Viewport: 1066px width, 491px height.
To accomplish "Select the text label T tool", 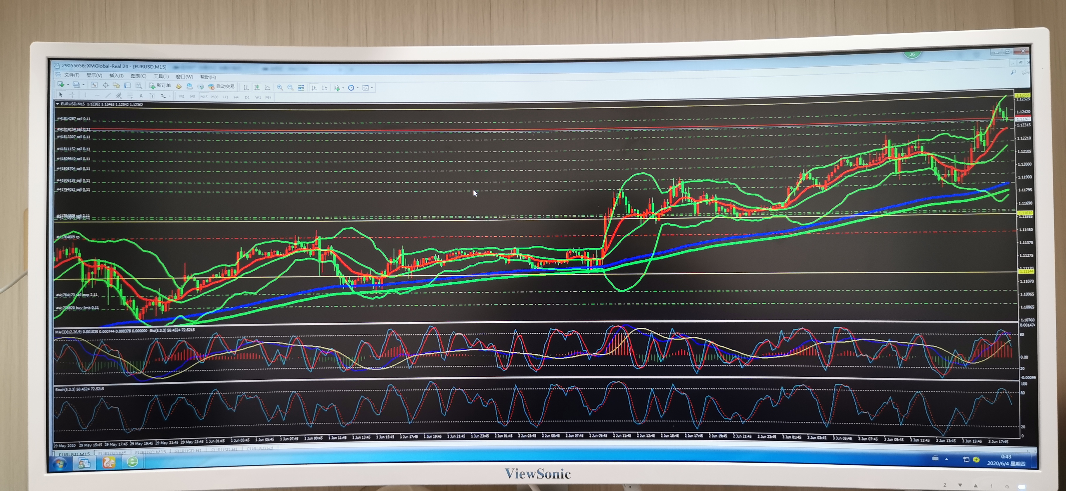I will pos(152,96).
